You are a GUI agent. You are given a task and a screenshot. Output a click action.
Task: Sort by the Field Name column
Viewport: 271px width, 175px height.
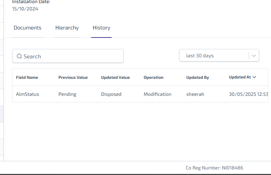tap(27, 77)
